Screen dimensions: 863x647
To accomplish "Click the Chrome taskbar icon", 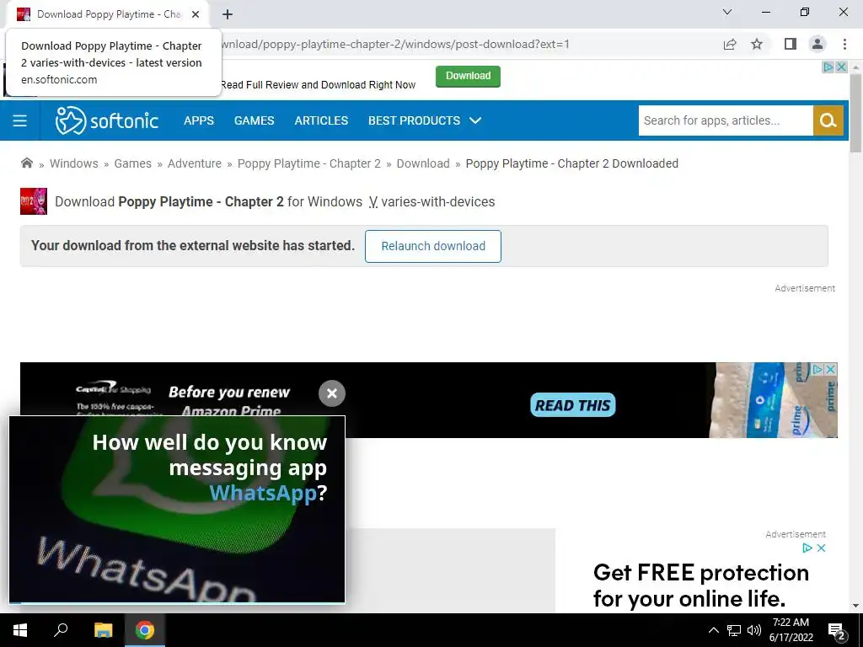I will pyautogui.click(x=145, y=630).
